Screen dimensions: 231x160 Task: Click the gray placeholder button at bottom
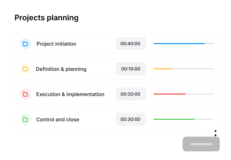tap(201, 144)
